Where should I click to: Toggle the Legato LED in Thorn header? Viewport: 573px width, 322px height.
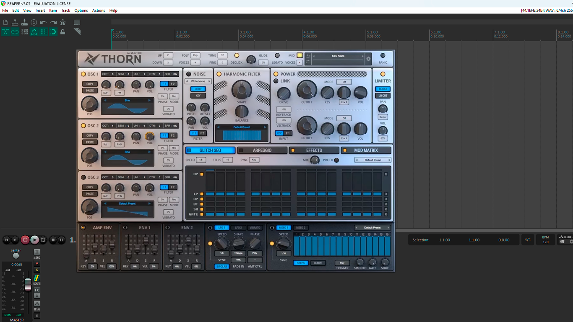[277, 55]
